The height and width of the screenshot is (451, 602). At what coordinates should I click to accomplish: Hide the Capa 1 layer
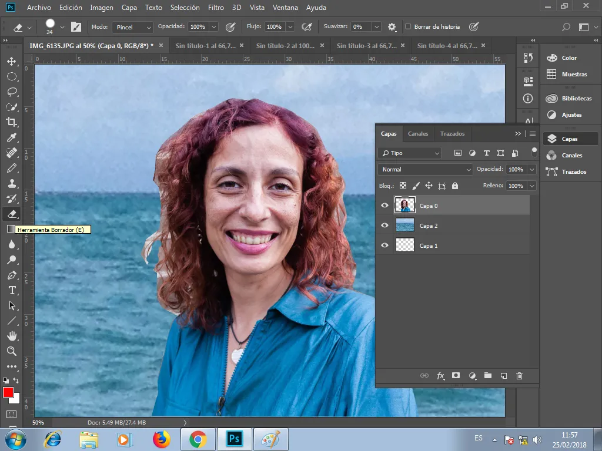[384, 245]
